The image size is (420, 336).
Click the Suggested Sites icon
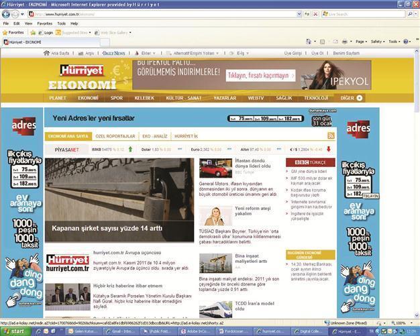[x=58, y=33]
